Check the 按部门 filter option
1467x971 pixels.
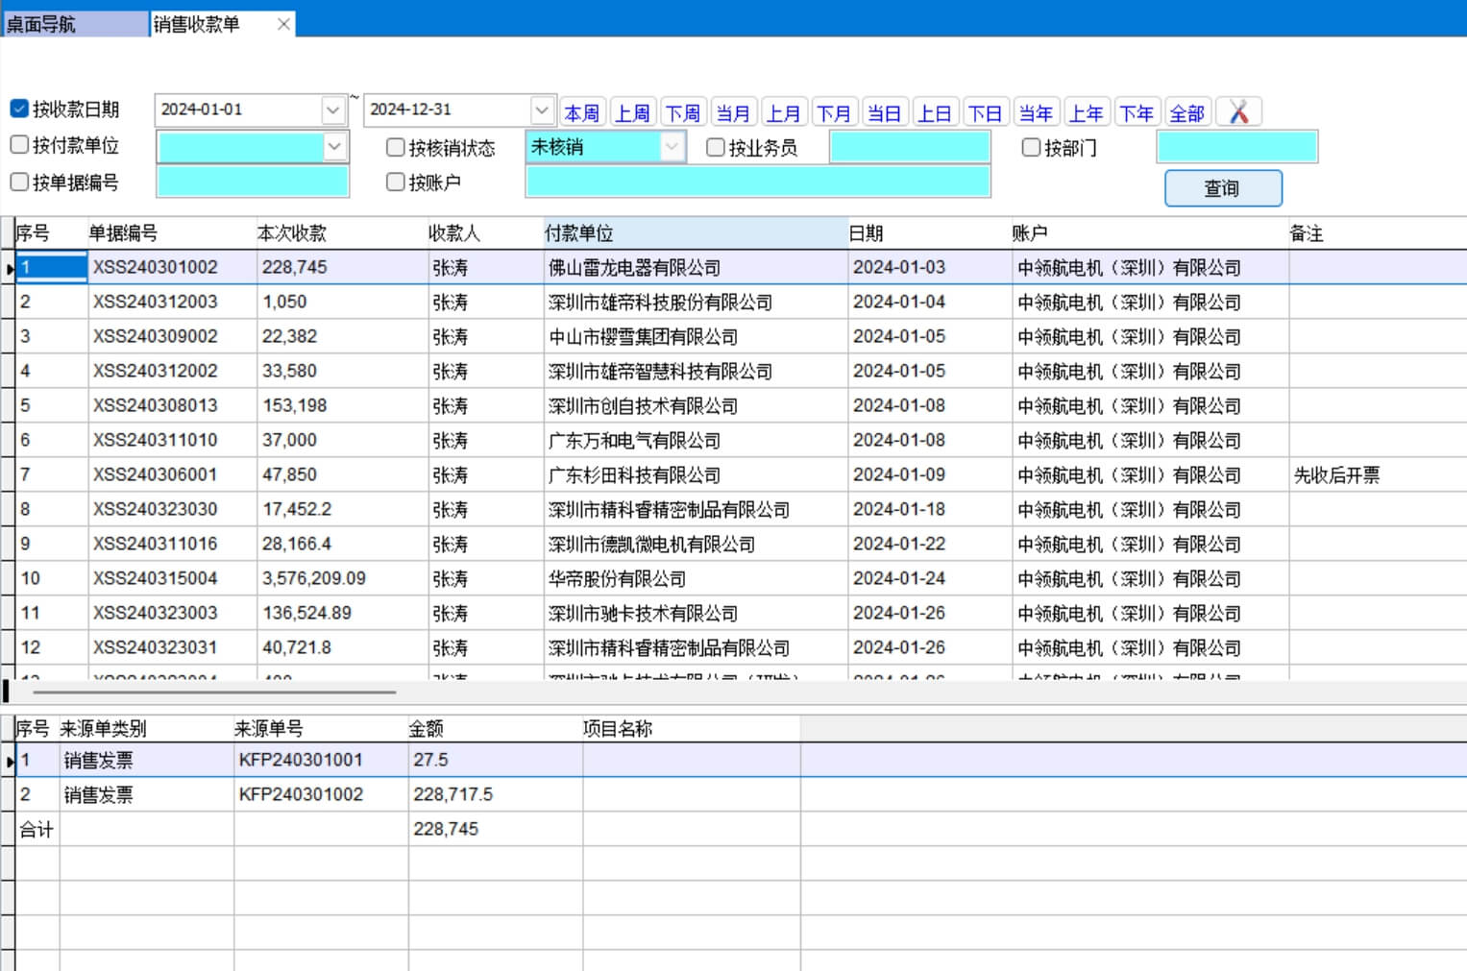[1031, 147]
